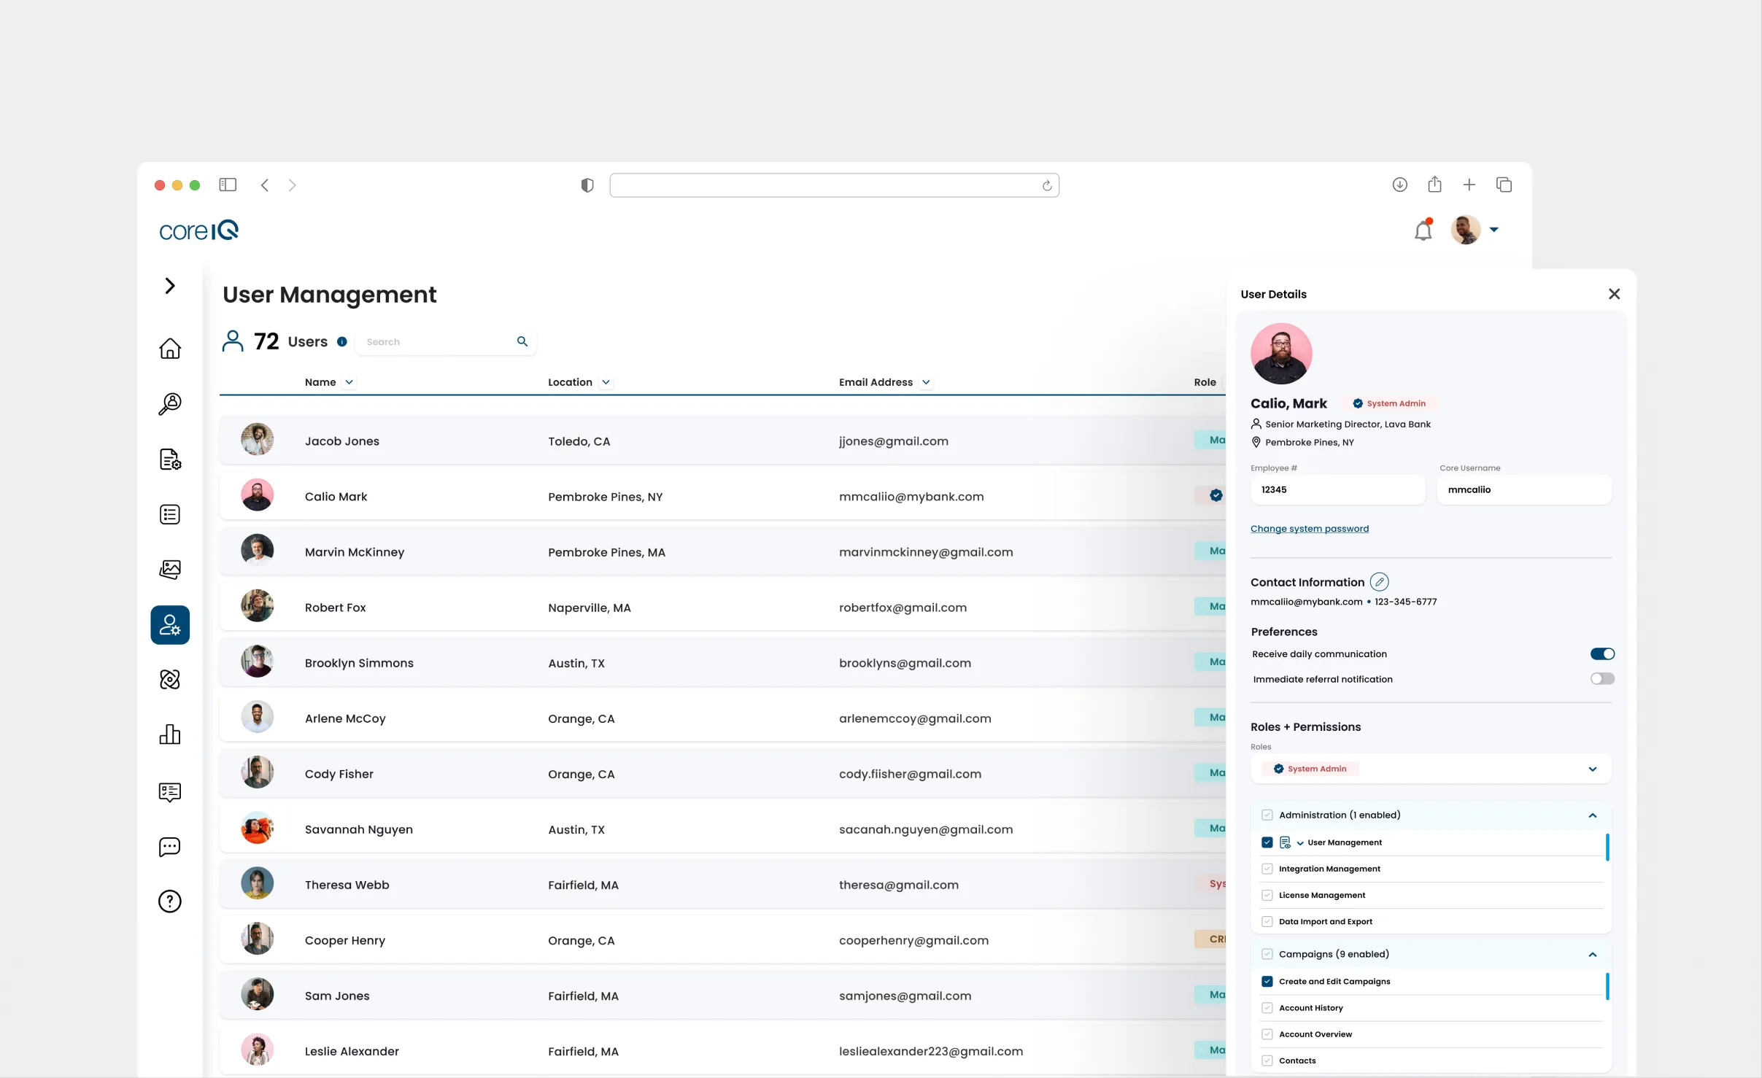Image resolution: width=1762 pixels, height=1078 pixels.
Task: Check the Account History checkbox
Action: [1267, 1008]
